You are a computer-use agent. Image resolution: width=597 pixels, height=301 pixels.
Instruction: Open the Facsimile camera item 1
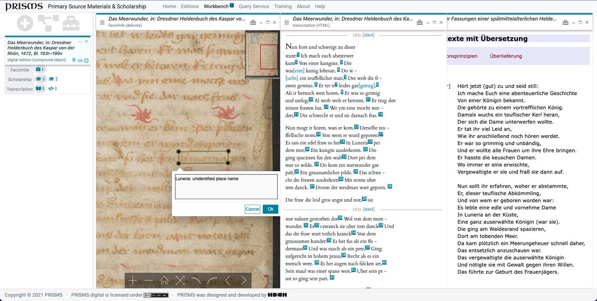[40, 70]
